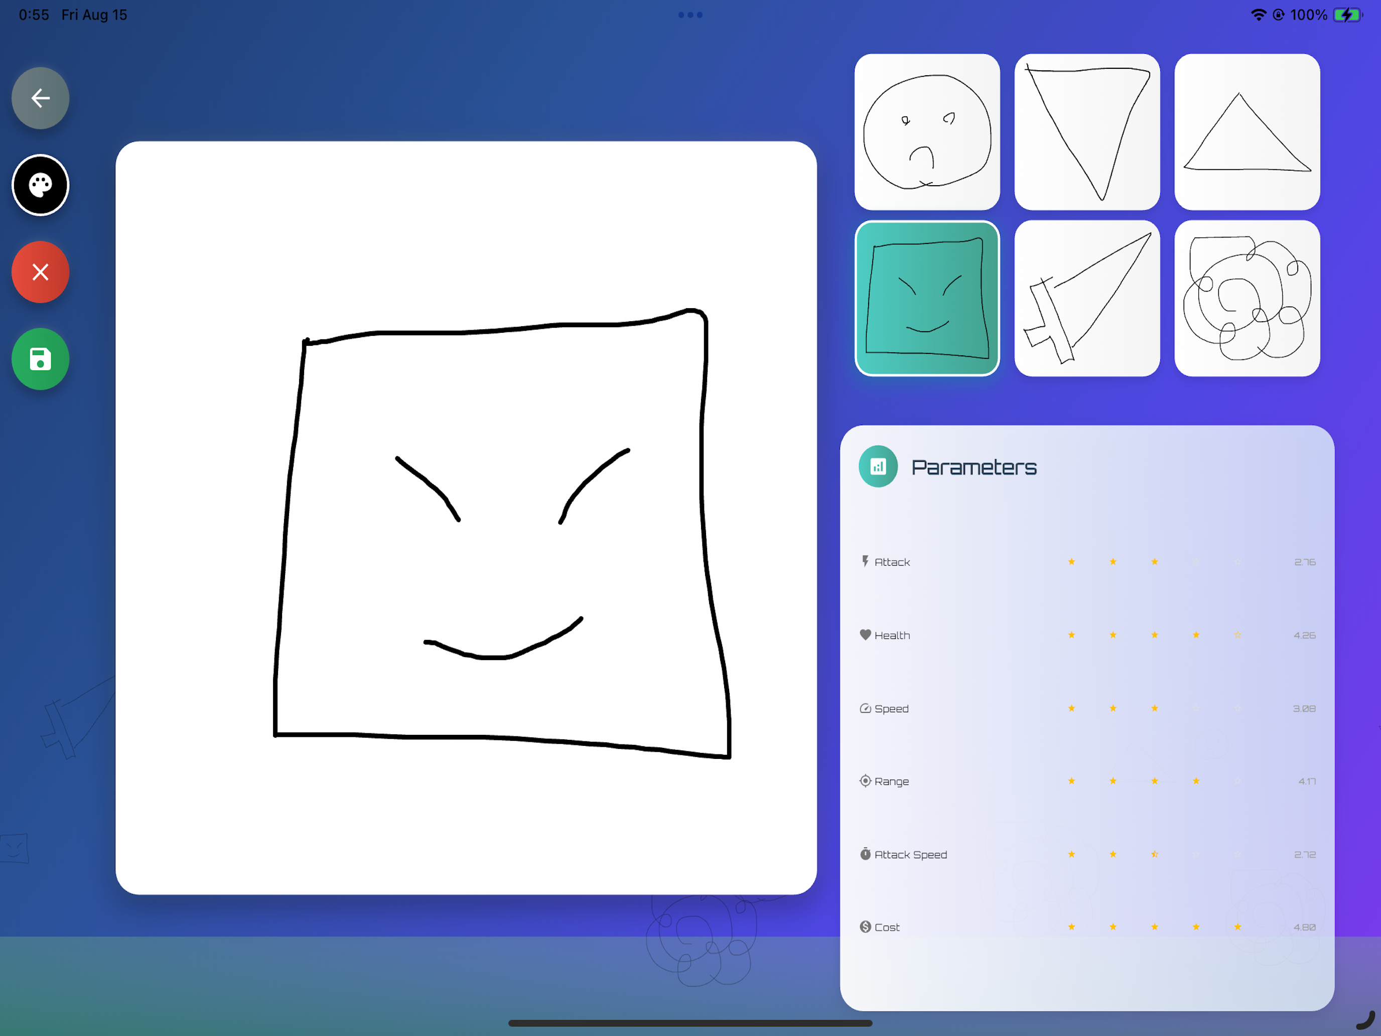Tap the battery charging indicator
The height and width of the screenshot is (1036, 1381).
[x=1348, y=15]
